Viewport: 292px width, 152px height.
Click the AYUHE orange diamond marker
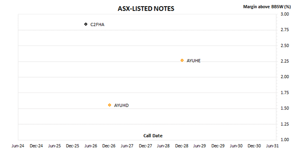(x=182, y=60)
